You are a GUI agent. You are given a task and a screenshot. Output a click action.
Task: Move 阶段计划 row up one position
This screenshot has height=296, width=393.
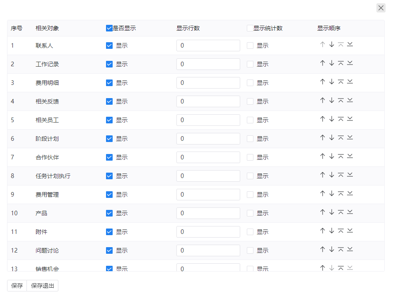click(x=323, y=137)
